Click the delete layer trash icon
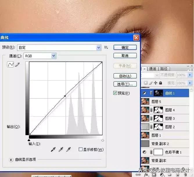The height and width of the screenshot is (177, 194). pos(185,175)
